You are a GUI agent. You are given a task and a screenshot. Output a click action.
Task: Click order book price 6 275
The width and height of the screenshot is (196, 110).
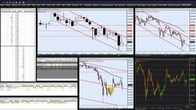[17, 77]
